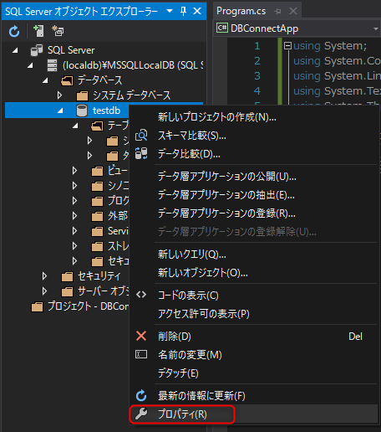The image size is (381, 432).
Task: Select the サーバー オブジェクト folder
Action: (x=104, y=291)
